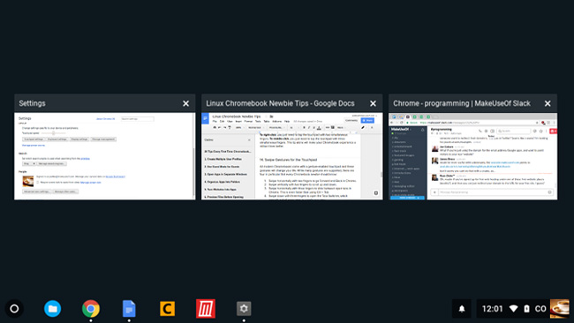Open Google Docs shelf icon

coord(129,309)
